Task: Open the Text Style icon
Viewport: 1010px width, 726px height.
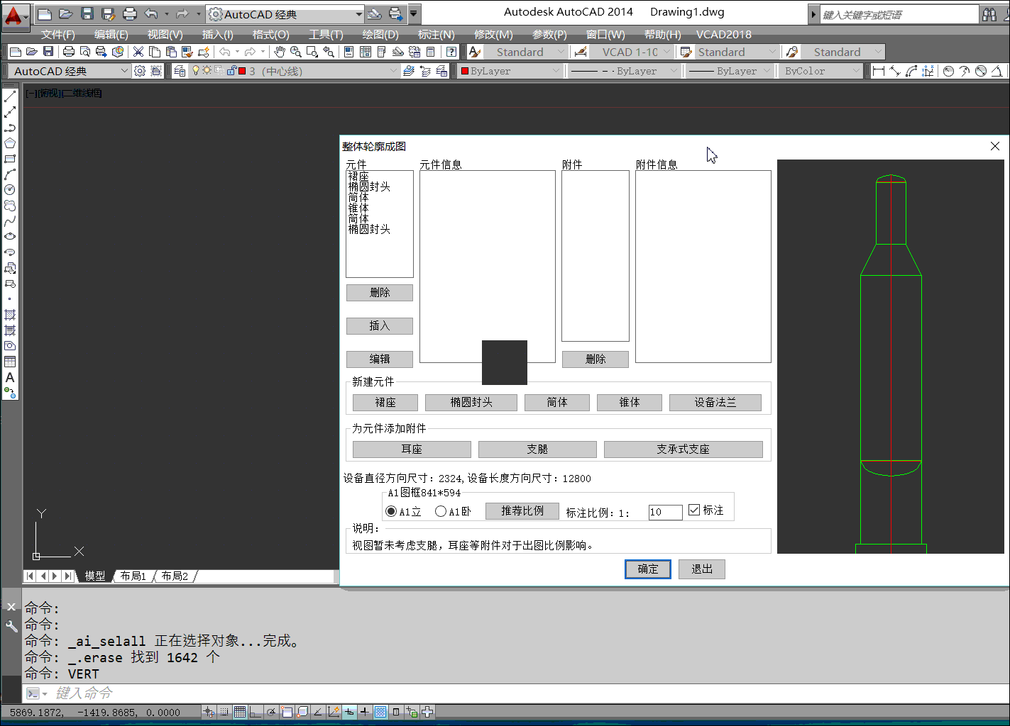Action: (x=476, y=52)
